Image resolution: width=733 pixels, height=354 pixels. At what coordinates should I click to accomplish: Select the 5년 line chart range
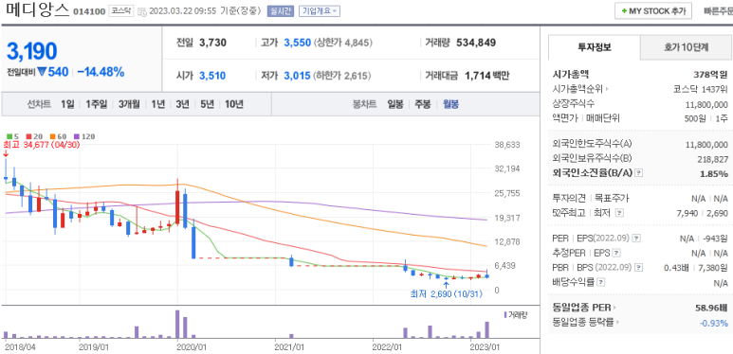click(207, 104)
